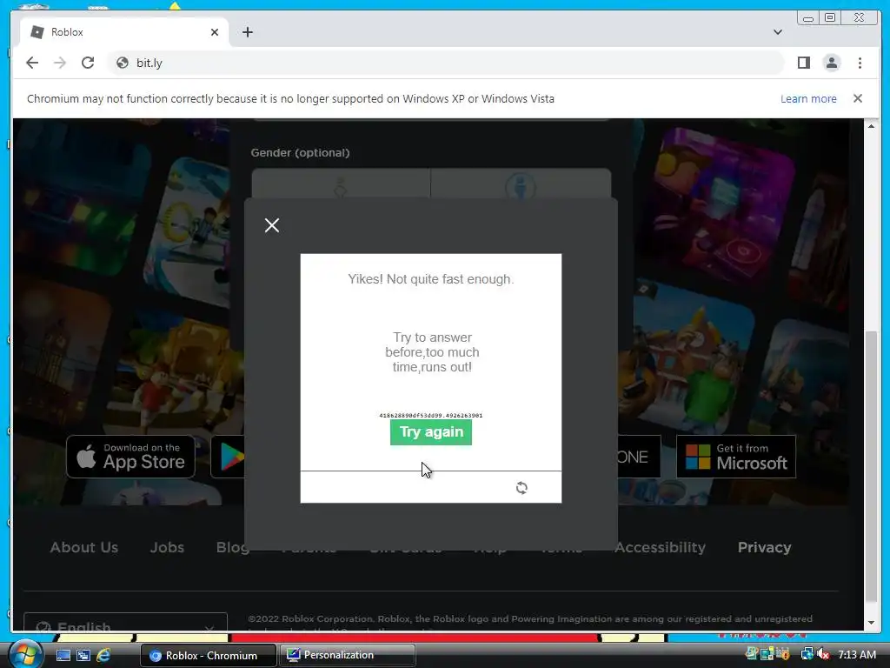Click the browser forward arrow
890x668 pixels.
[x=60, y=63]
